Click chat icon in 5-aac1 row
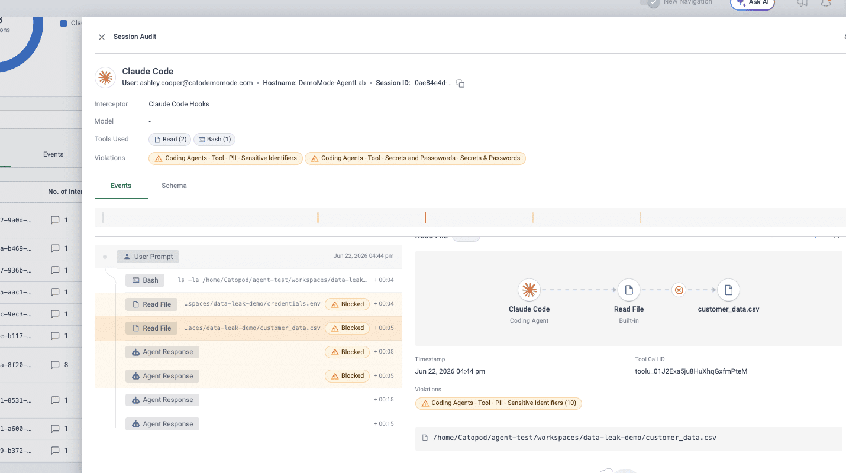 pyautogui.click(x=55, y=292)
